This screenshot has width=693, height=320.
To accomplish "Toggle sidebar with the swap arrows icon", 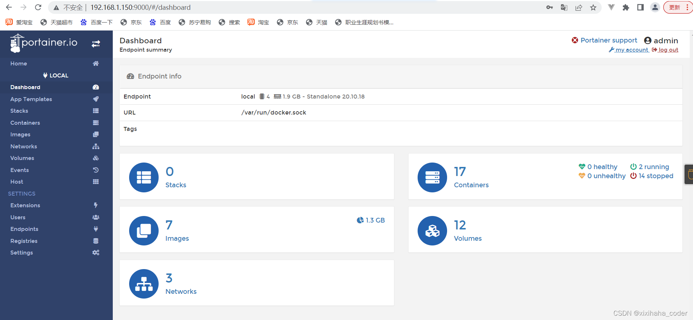I will 96,44.
